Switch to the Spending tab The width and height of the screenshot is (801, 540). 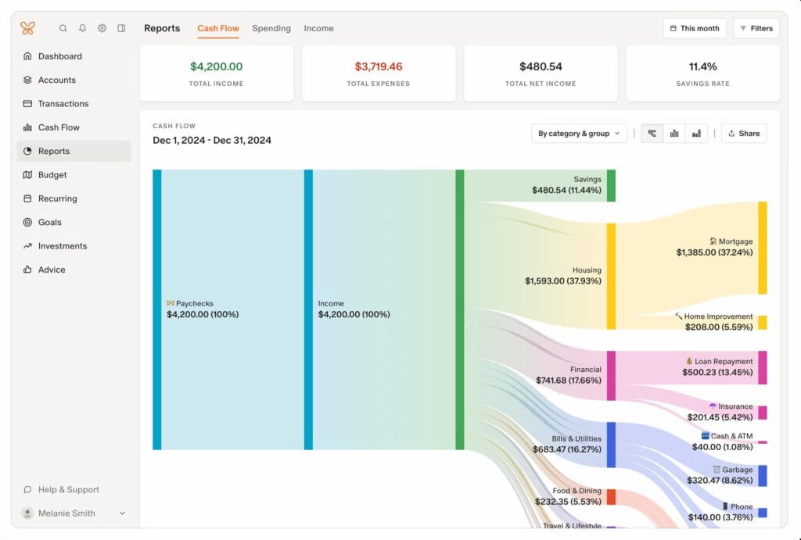tap(271, 28)
